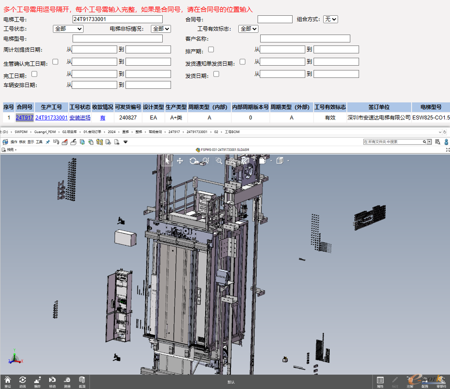Open the display style cube icon
This screenshot has width=450, height=389.
pos(280,161)
